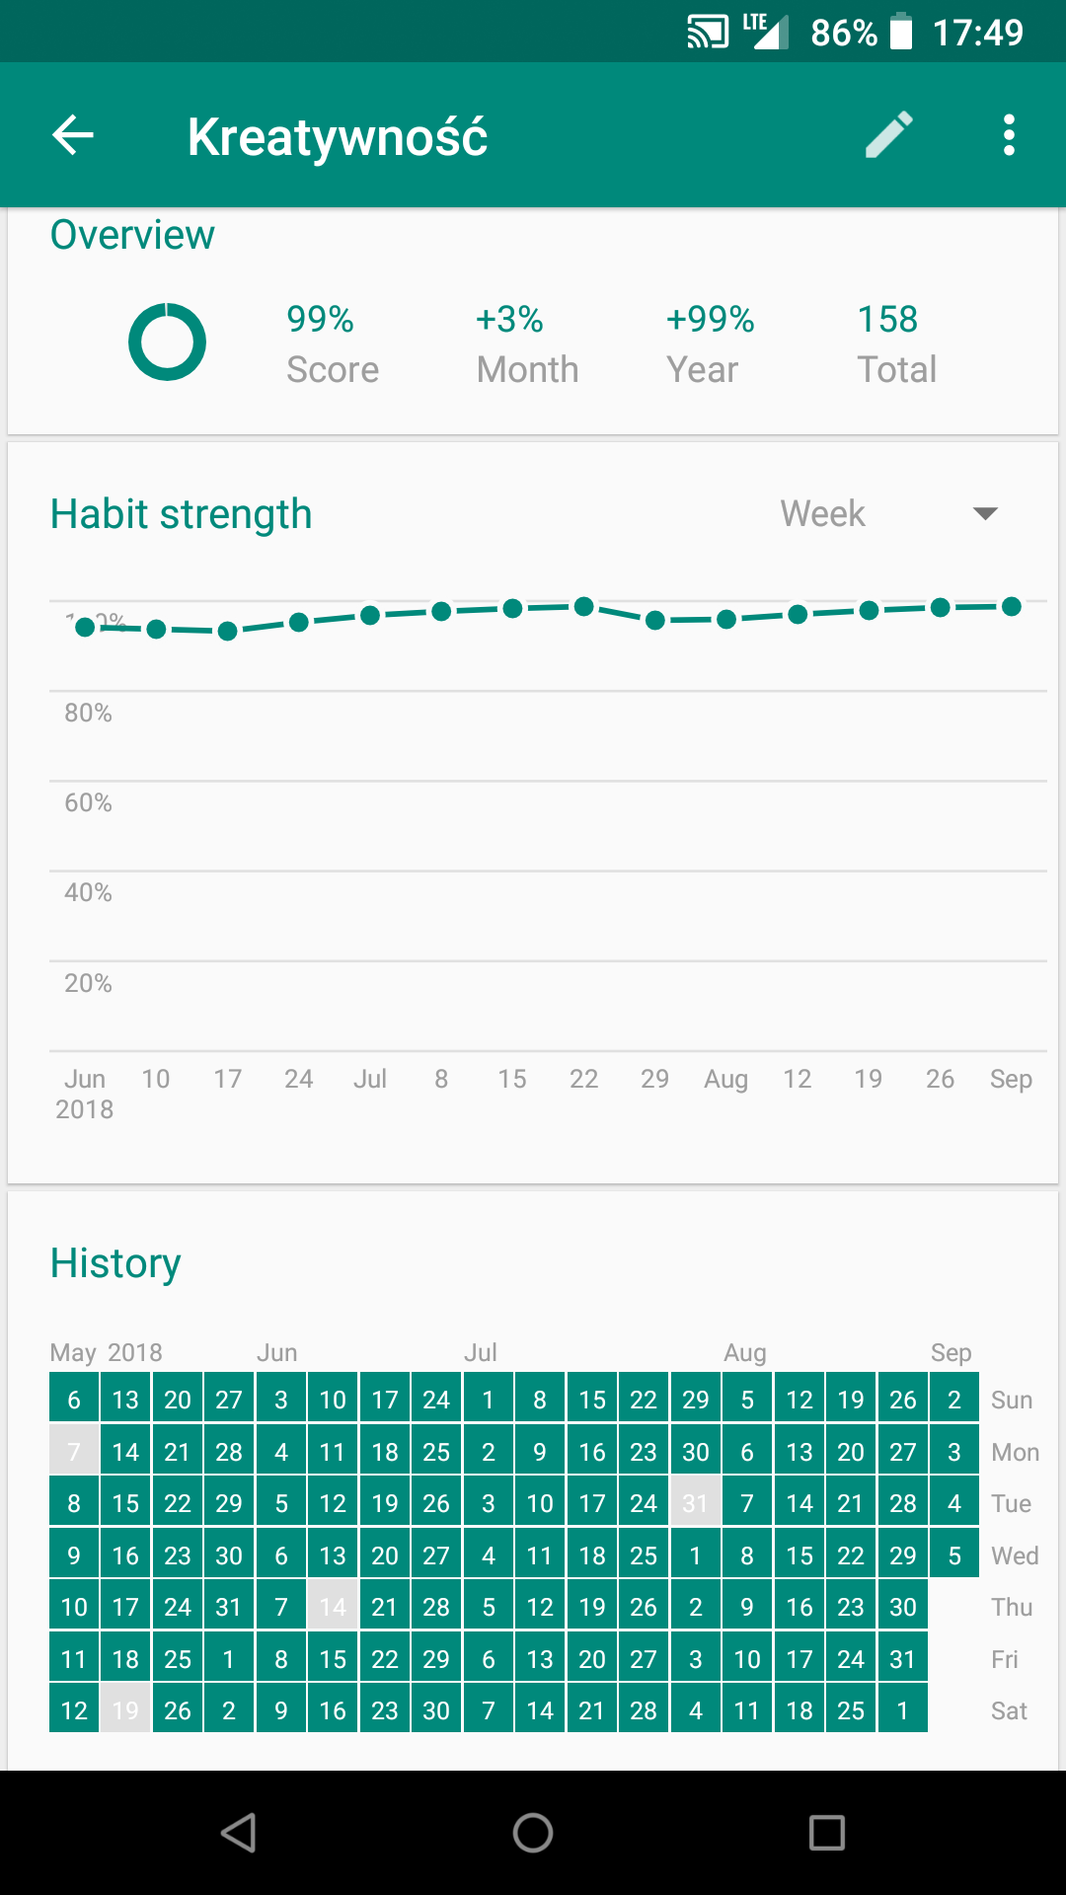The image size is (1066, 1895).
Task: Tap the Kreatywność title in toolbar
Action: coord(338,136)
